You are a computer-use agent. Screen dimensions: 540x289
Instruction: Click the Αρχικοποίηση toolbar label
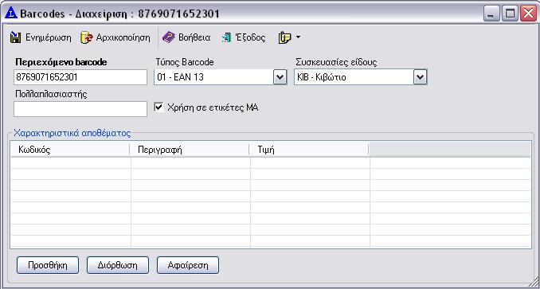[x=123, y=37]
